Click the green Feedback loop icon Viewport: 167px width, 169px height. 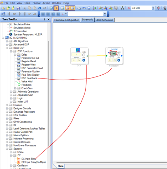point(19,85)
